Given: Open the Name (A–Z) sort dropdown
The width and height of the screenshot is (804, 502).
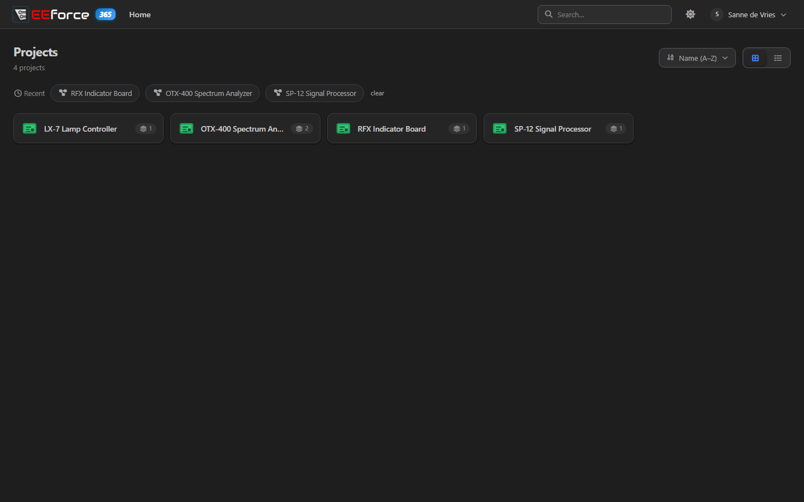Looking at the screenshot, I should tap(697, 58).
